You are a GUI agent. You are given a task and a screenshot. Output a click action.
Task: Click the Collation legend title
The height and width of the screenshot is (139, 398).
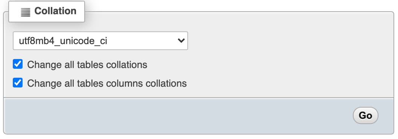pyautogui.click(x=55, y=11)
